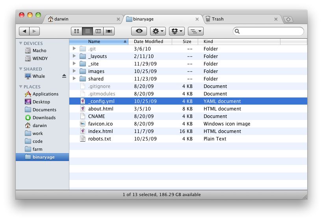Click the Quick Look eye button
323x221 pixels.
click(x=139, y=31)
